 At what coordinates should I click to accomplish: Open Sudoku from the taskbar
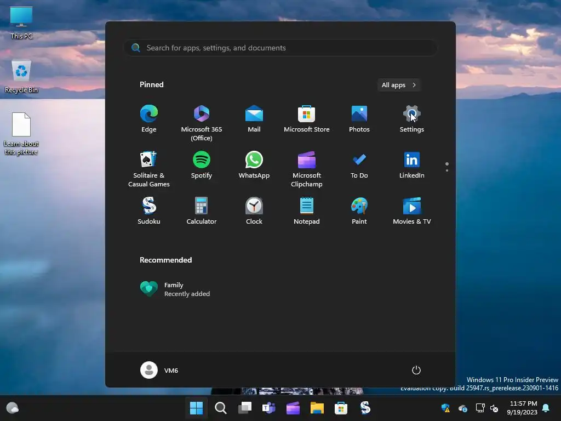pos(365,408)
